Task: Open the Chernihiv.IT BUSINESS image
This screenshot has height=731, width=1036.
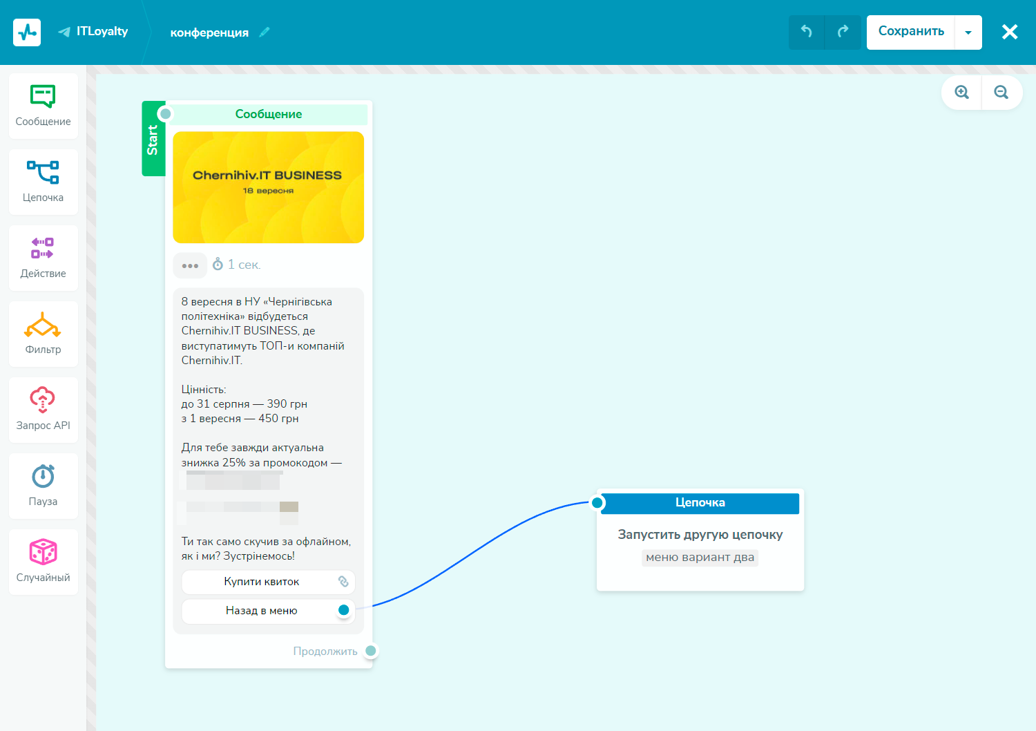Action: click(269, 187)
